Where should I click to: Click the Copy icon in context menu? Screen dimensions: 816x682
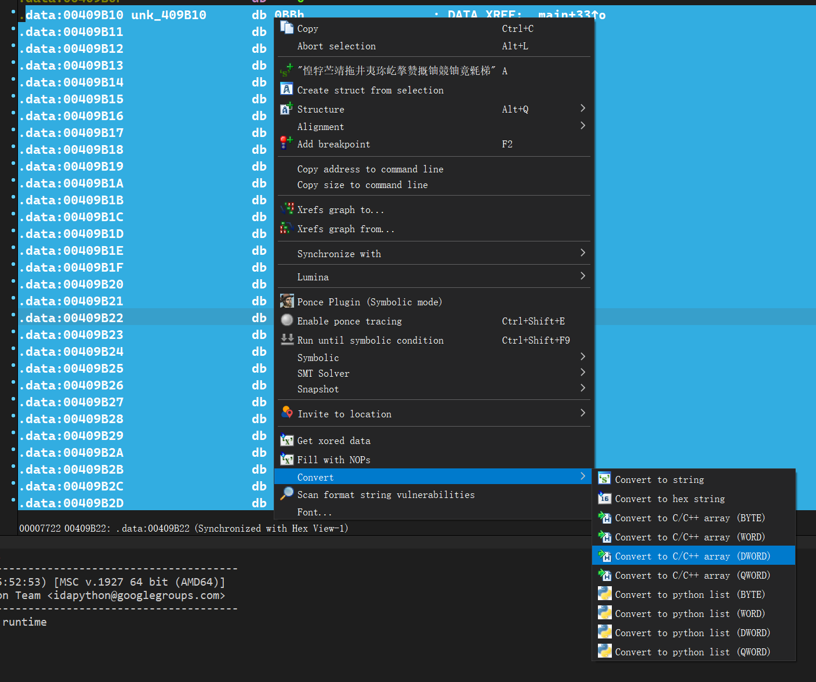tap(286, 28)
